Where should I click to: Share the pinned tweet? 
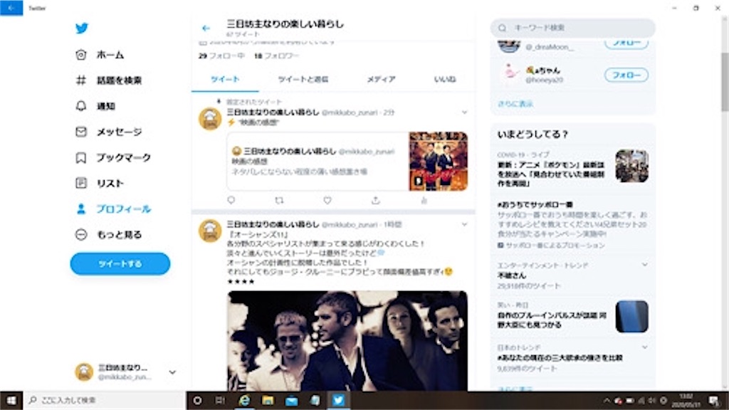pyautogui.click(x=376, y=200)
